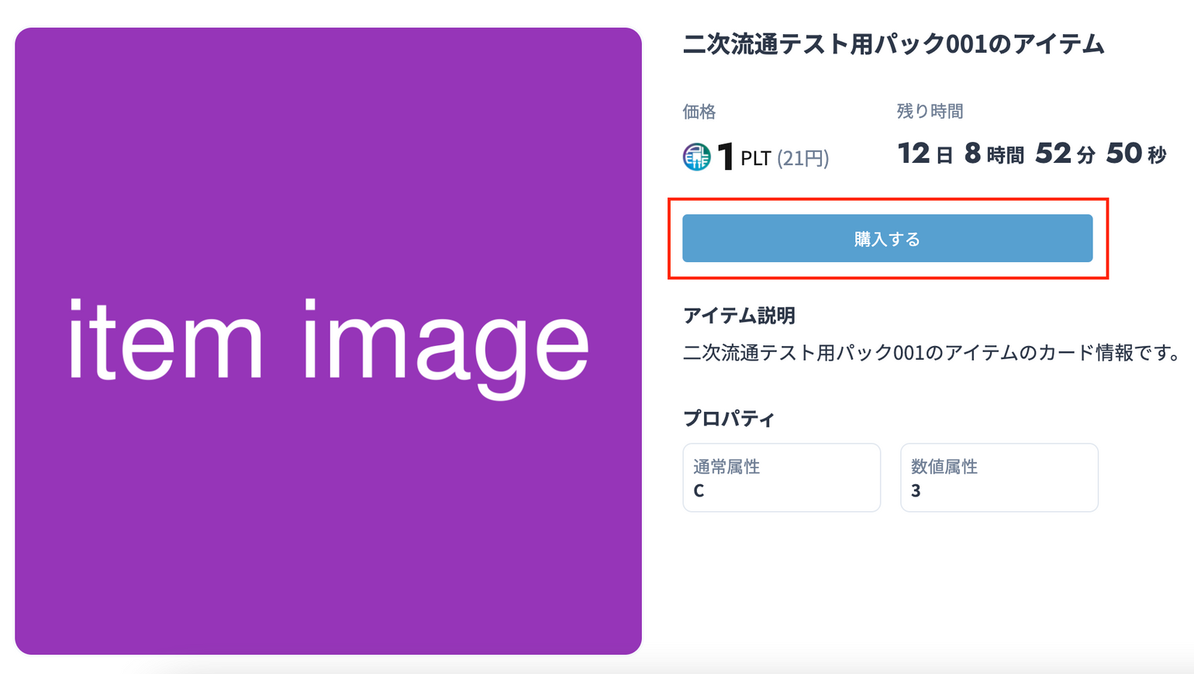The image size is (1194, 674).
Task: Click the 12 日 days countdown
Action: pos(925,154)
